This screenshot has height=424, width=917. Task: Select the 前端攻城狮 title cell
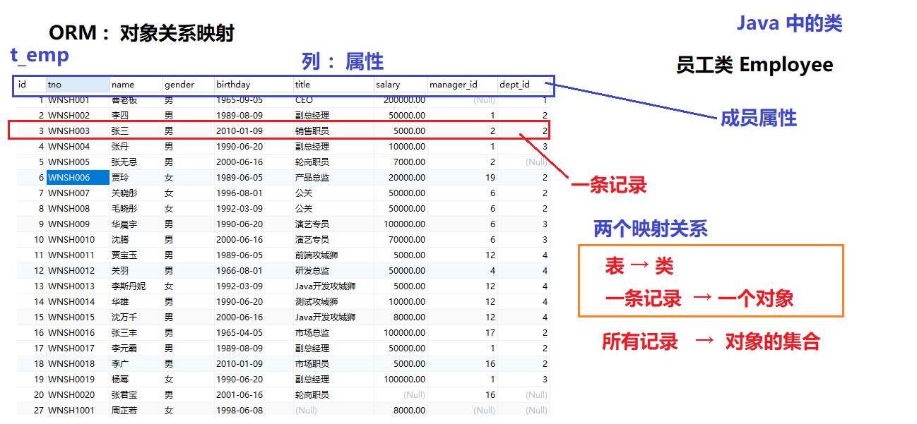(x=333, y=255)
